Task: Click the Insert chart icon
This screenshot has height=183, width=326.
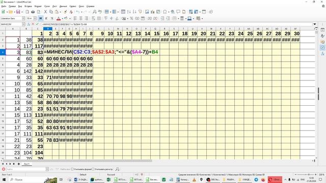Action: (x=153, y=12)
